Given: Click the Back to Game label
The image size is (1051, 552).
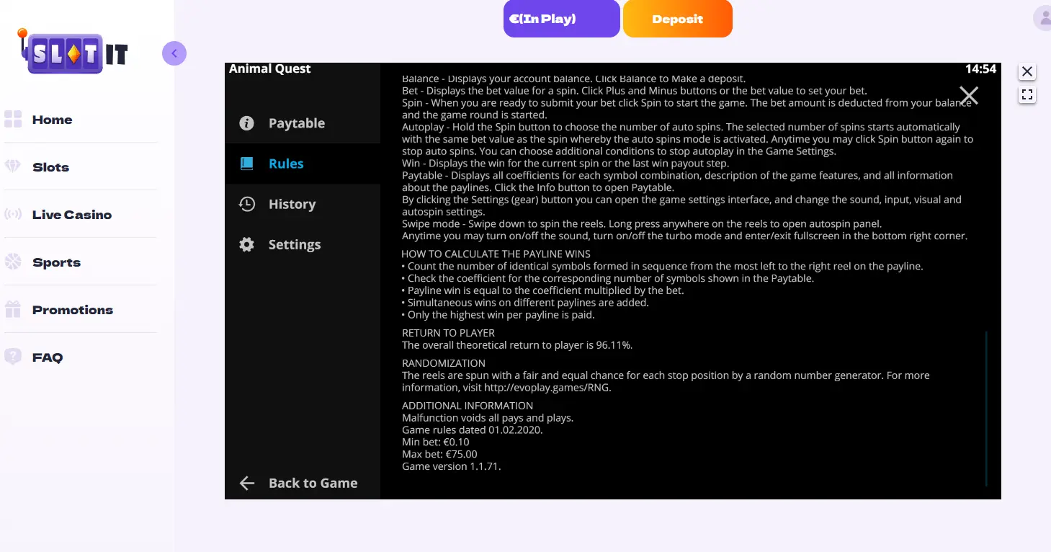Looking at the screenshot, I should 313,483.
